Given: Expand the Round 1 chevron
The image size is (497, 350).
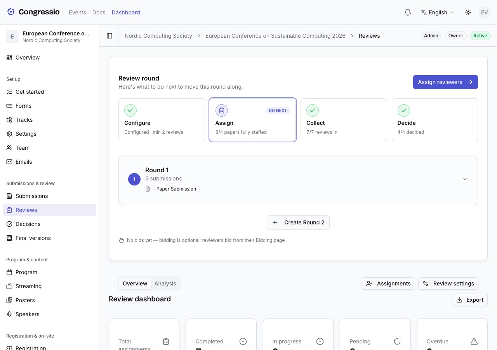Looking at the screenshot, I should pyautogui.click(x=465, y=179).
